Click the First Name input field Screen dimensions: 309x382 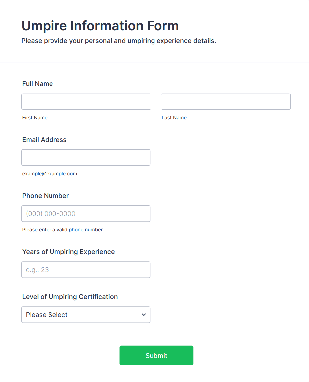(86, 101)
